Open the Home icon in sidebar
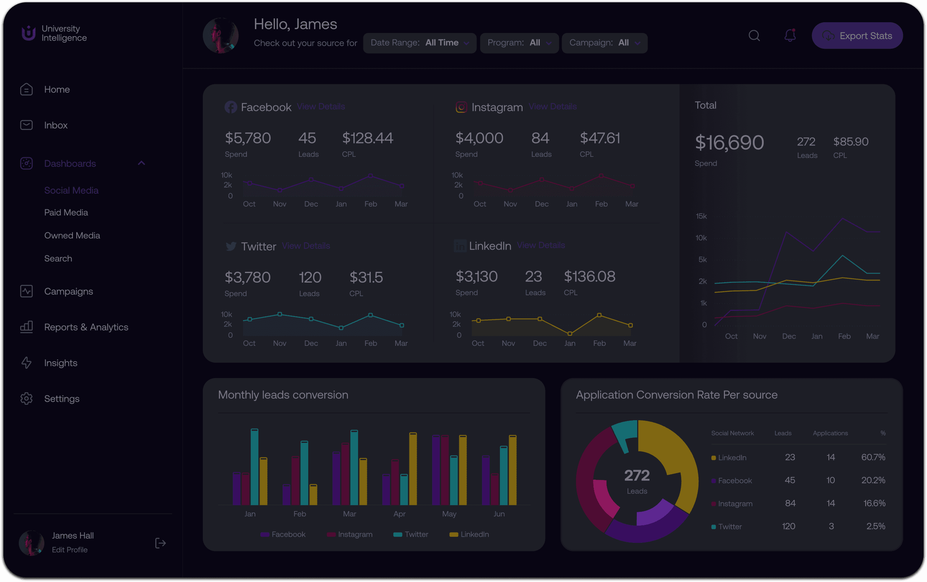 (26, 89)
